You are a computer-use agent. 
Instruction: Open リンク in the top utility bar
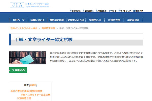point(113,11)
